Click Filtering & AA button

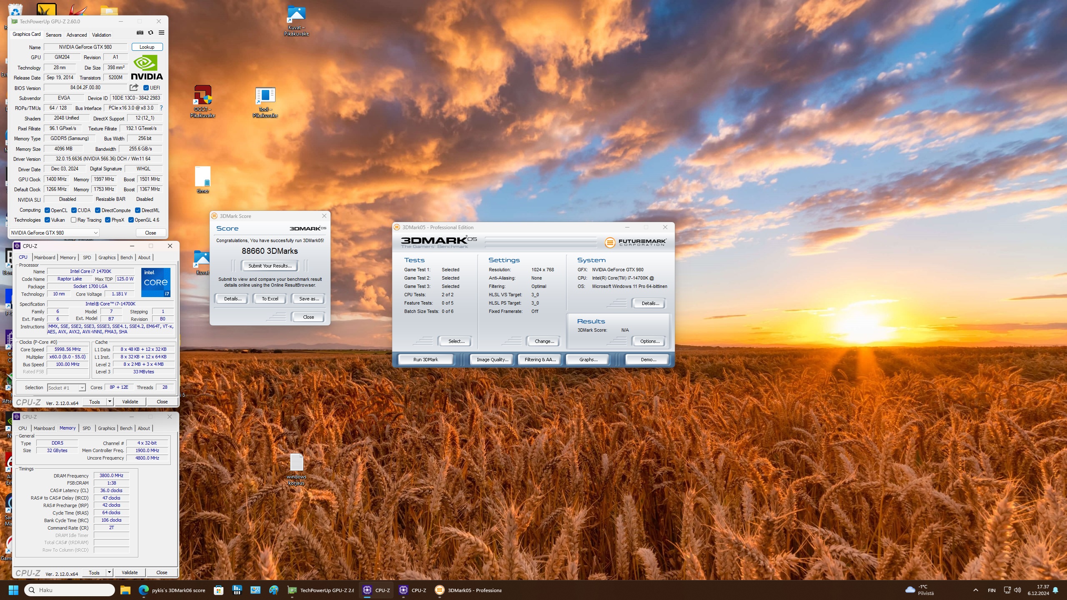[x=540, y=360]
